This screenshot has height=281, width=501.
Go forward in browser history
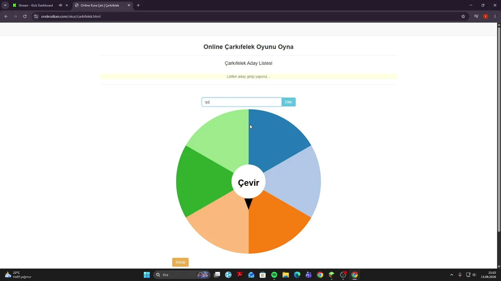(15, 16)
